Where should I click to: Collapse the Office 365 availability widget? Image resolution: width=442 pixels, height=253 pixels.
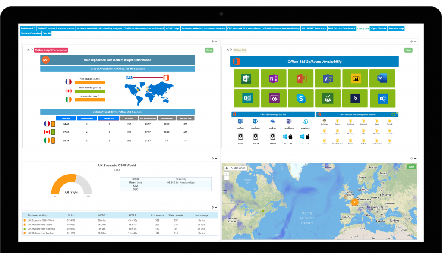pyautogui.click(x=415, y=41)
